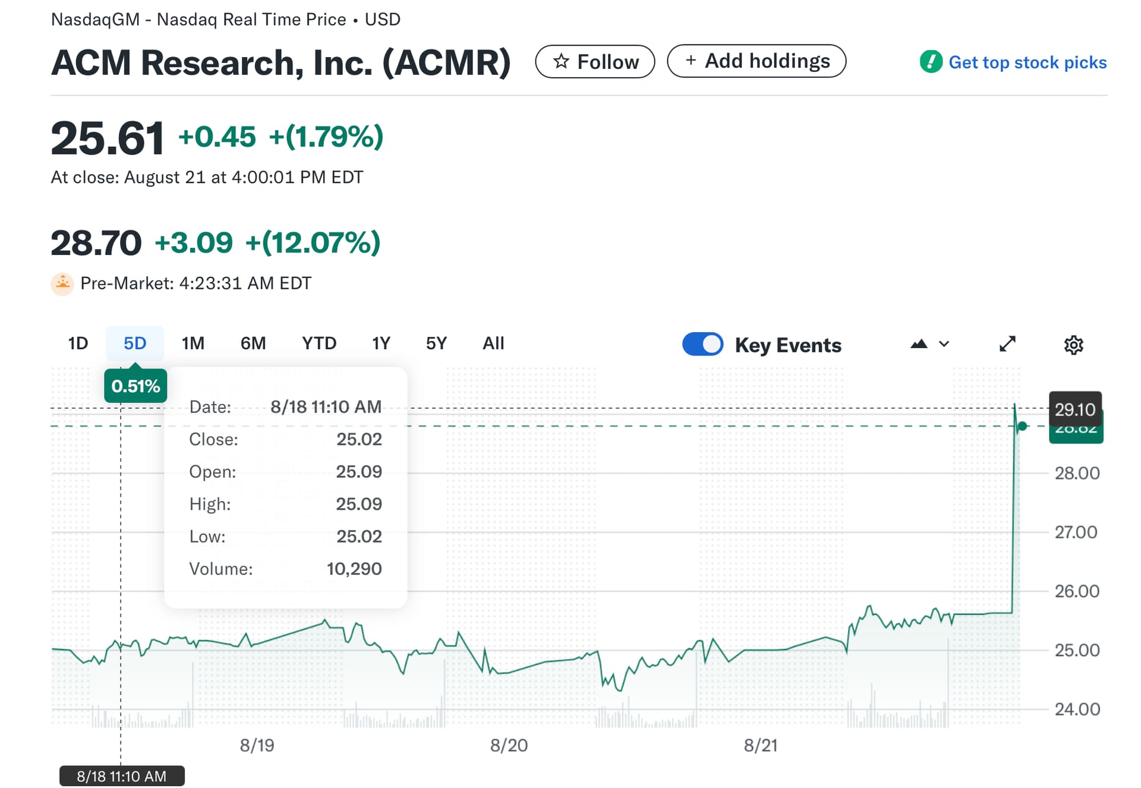Show the All time range
The image size is (1141, 788).
493,343
